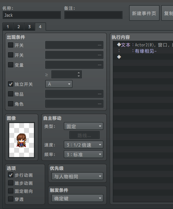Enable the 角色 condition checkbox

coord(10,104)
